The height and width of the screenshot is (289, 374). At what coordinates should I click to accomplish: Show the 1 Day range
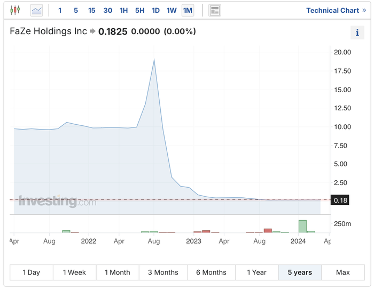click(x=32, y=272)
